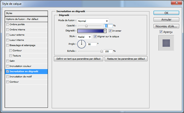Click the blue gradient swatch
This screenshot has height=113, width=184.
coord(91,31)
